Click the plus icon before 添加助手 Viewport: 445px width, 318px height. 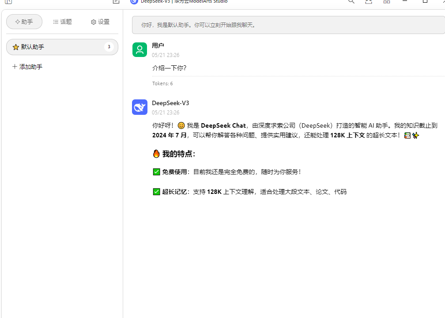pyautogui.click(x=15, y=66)
